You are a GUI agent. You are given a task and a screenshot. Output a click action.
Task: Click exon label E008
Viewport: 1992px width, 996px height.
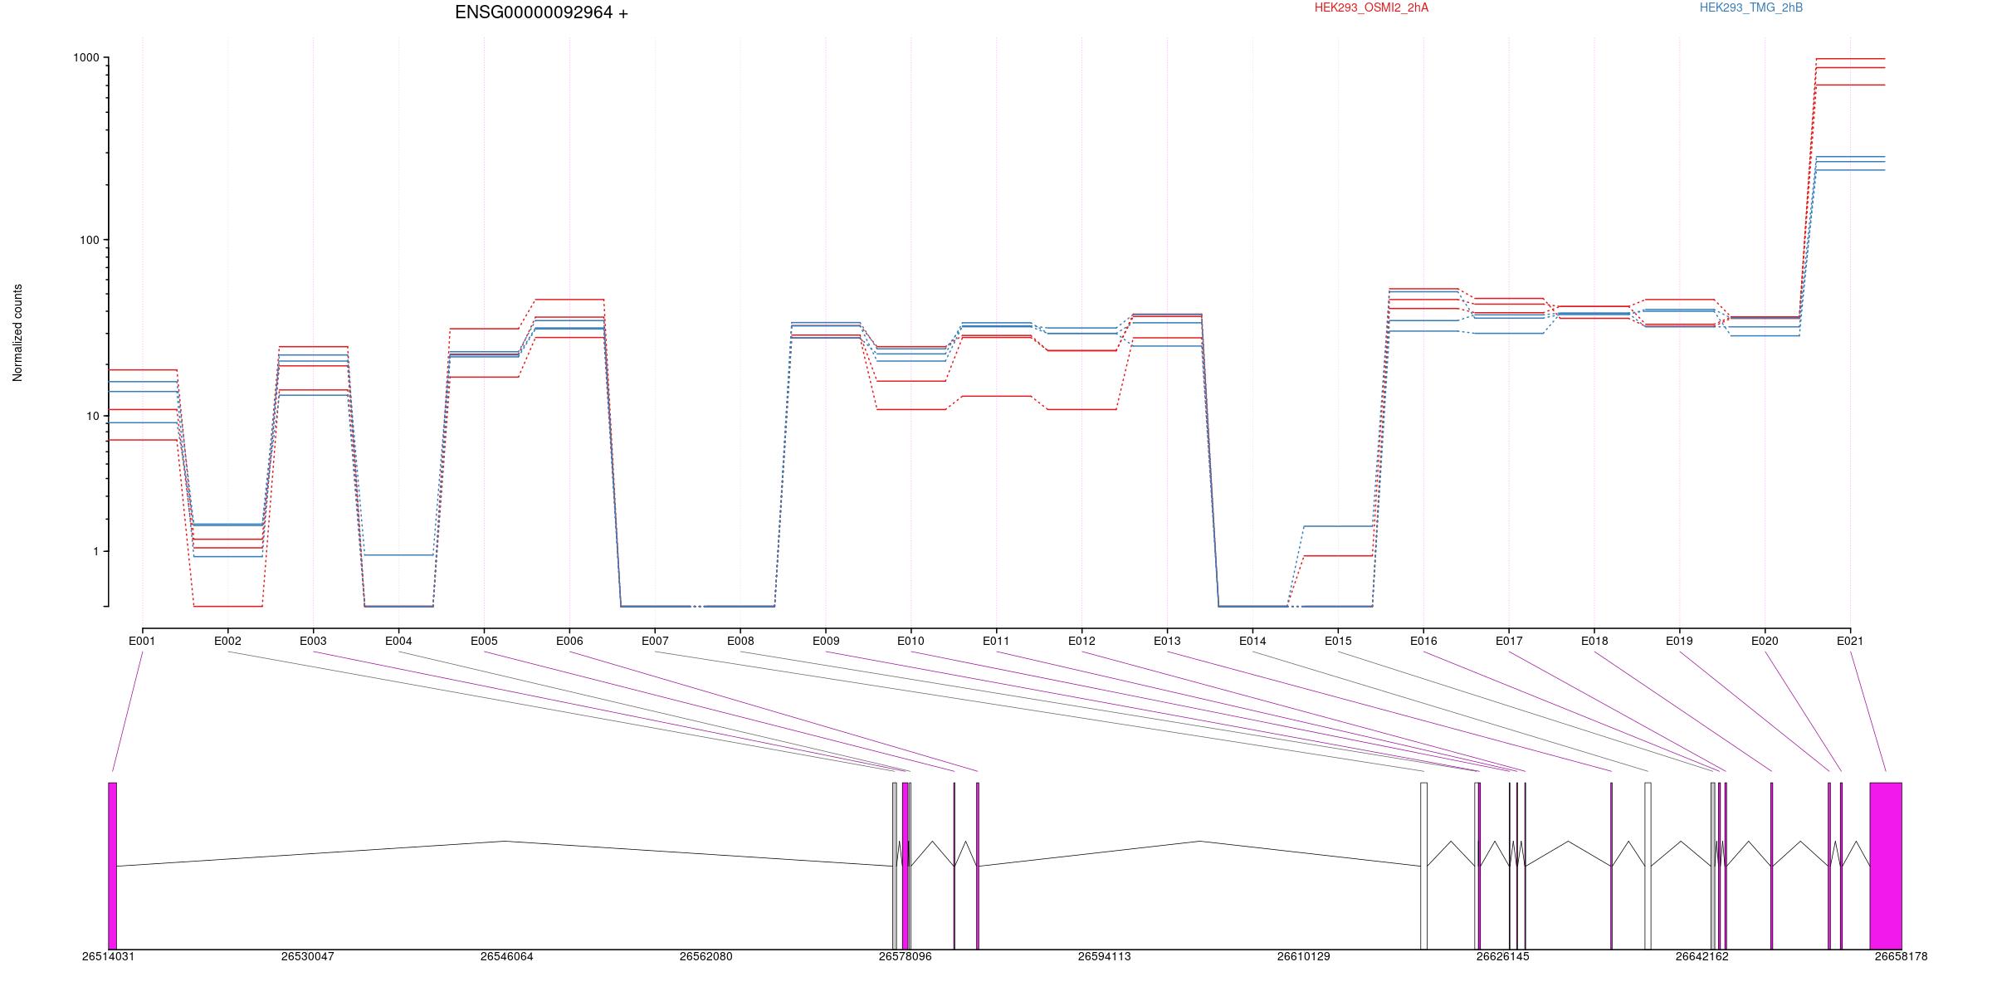pos(740,641)
